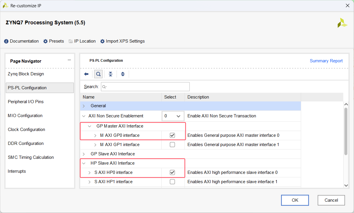Viewport: 354px width, 213px height.
Task: Collapse the Page Navigator with minus icon
Action: pyautogui.click(x=69, y=60)
